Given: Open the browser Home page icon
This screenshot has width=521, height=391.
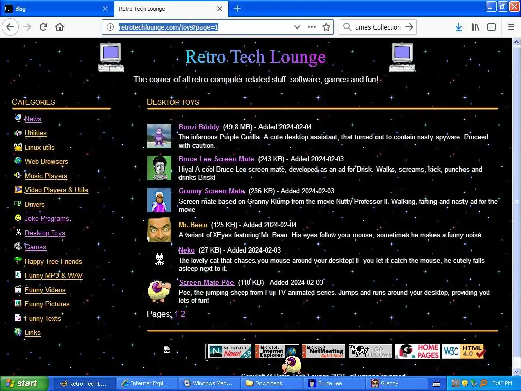Looking at the screenshot, I should point(60,27).
